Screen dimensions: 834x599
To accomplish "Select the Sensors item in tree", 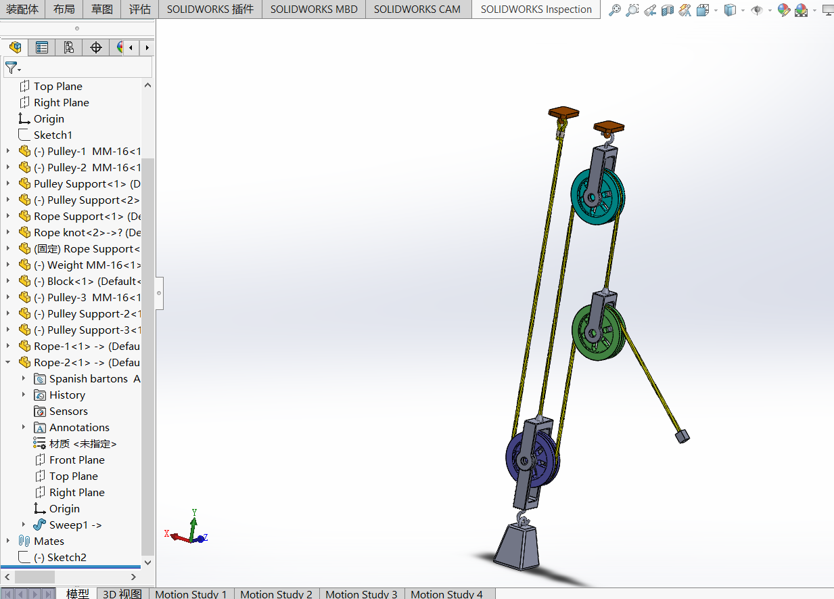I will tap(68, 412).
